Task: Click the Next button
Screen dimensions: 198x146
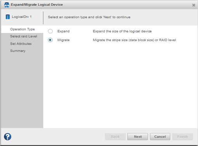Action: [x=137, y=137]
